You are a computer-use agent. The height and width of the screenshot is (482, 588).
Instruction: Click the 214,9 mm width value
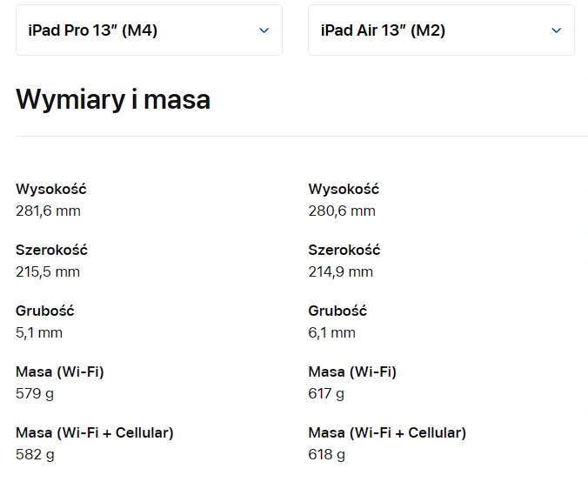340,271
